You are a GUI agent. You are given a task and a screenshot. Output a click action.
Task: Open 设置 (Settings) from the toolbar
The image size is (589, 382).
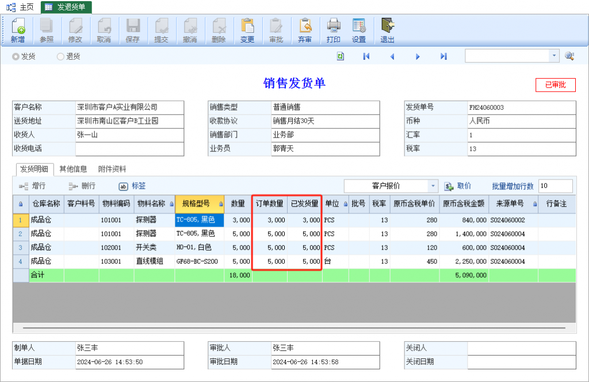point(359,30)
